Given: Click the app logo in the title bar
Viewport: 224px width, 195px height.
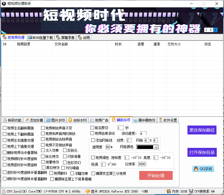Looking at the screenshot, I should (4, 3).
